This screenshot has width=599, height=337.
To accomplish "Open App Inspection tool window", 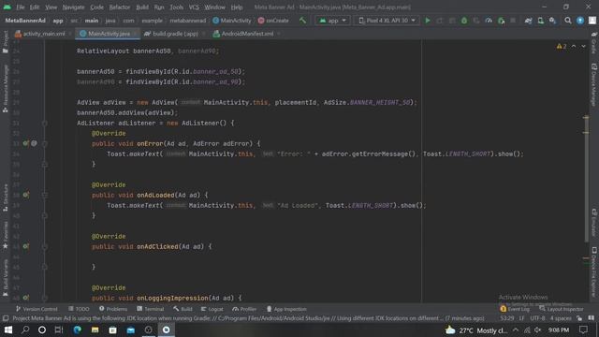I will [x=286, y=309].
